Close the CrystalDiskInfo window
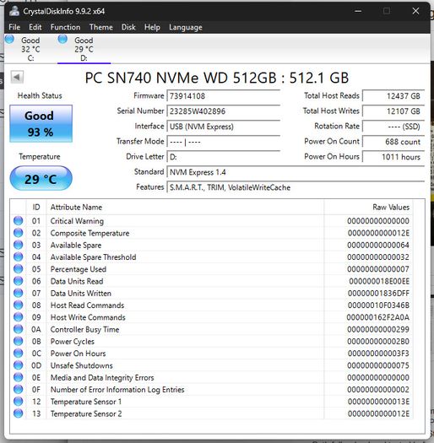The height and width of the screenshot is (443, 434). tap(415, 11)
